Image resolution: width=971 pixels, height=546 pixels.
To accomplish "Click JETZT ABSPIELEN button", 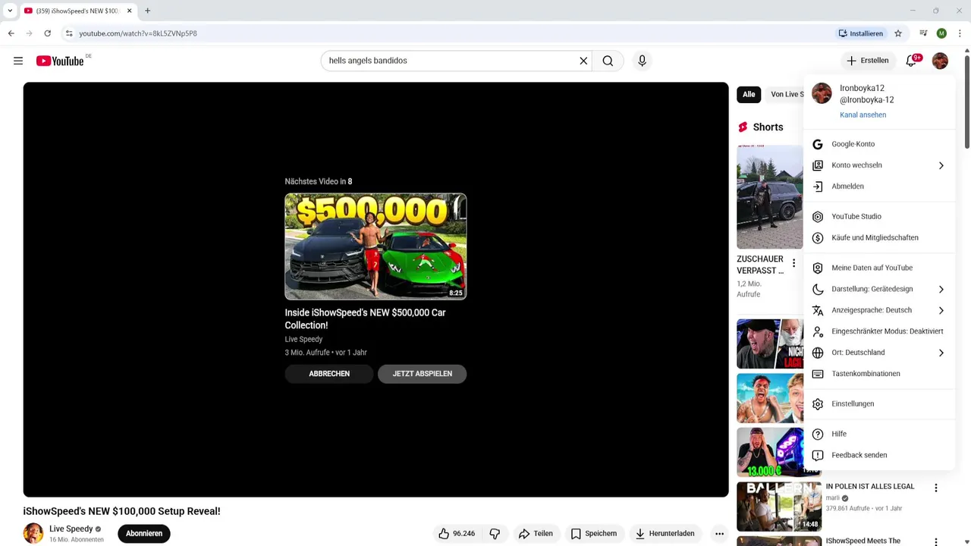I will (422, 374).
